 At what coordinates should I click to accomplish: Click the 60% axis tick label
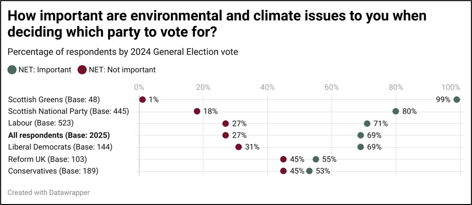coord(331,87)
